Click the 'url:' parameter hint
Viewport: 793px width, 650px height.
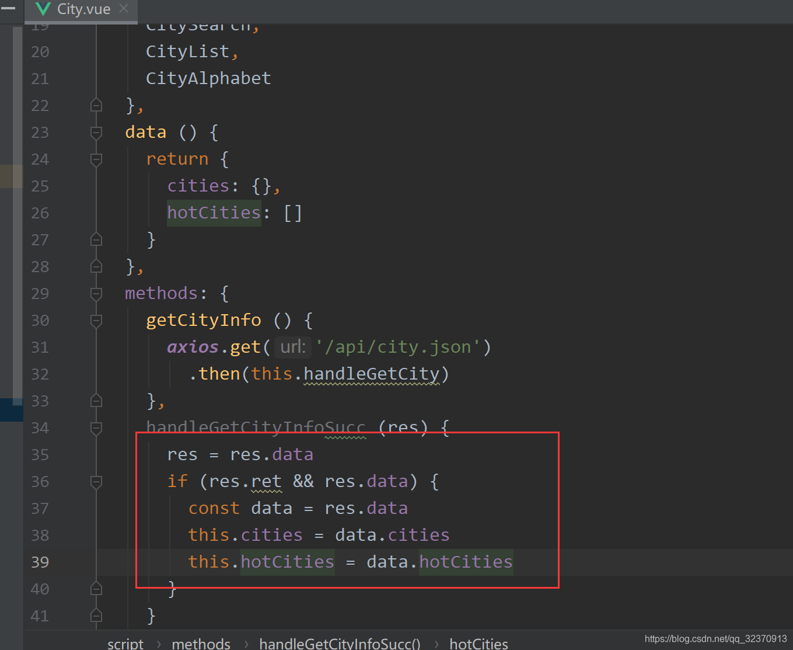pyautogui.click(x=293, y=347)
